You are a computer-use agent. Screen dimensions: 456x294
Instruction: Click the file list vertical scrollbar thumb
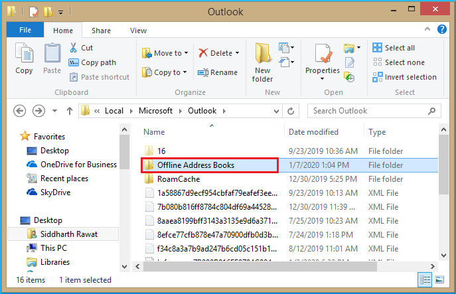point(443,165)
